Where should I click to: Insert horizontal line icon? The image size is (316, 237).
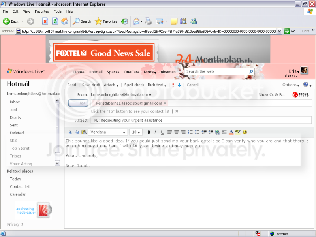pos(224,132)
